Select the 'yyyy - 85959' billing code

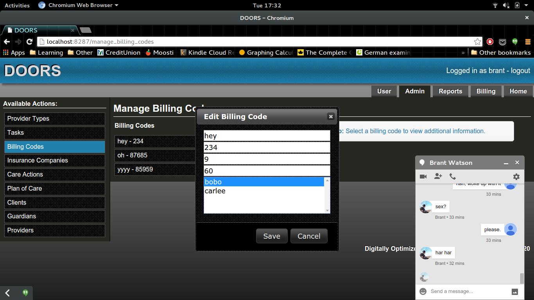(155, 170)
